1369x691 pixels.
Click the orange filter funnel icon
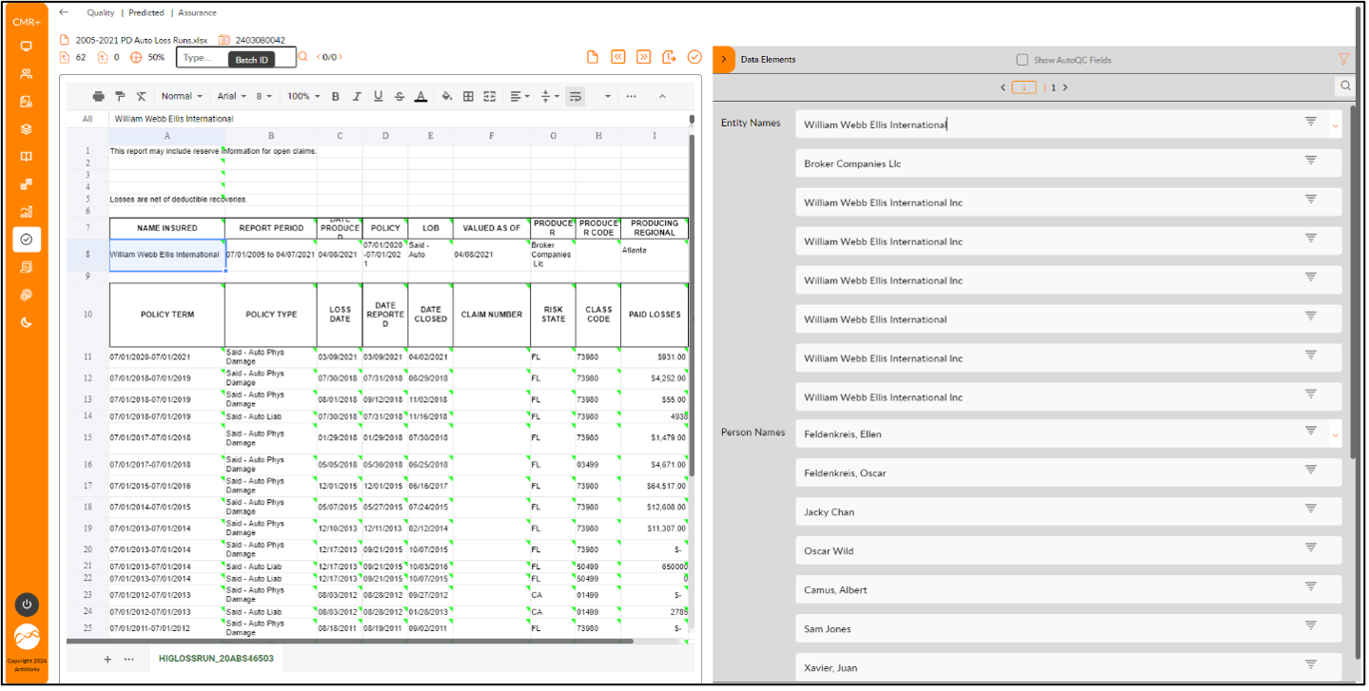(x=1343, y=59)
